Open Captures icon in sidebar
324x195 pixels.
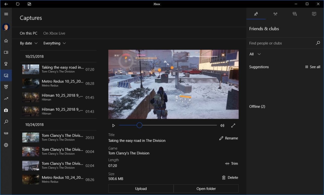coord(6,76)
